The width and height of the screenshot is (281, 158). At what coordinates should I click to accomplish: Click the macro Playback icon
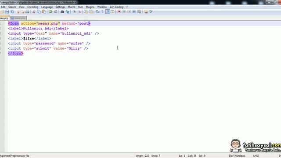point(129,12)
